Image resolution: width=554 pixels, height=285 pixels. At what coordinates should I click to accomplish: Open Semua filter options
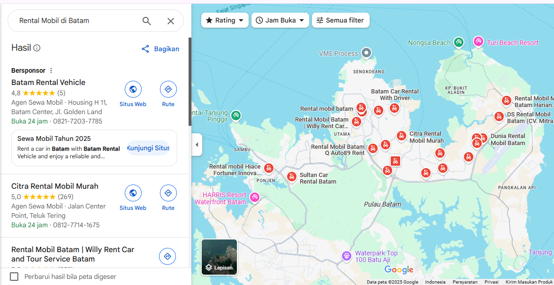[341, 20]
